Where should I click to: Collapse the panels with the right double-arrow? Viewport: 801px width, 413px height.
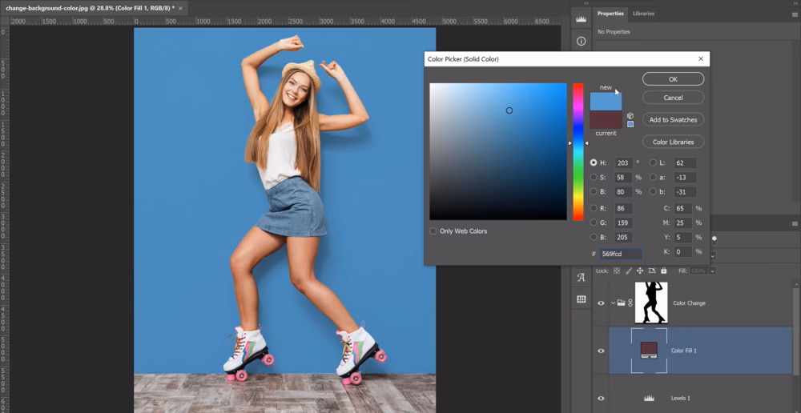click(x=796, y=3)
